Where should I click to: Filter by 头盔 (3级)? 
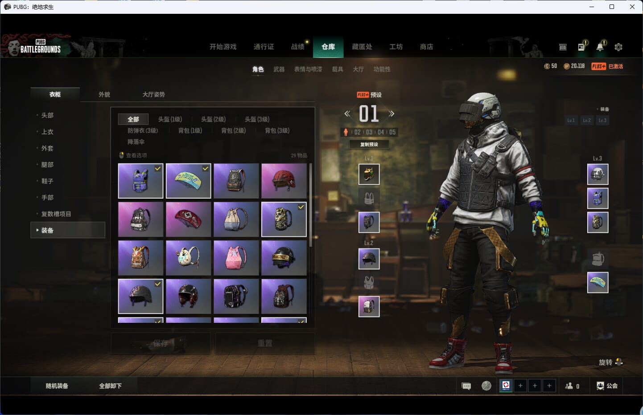[257, 119]
